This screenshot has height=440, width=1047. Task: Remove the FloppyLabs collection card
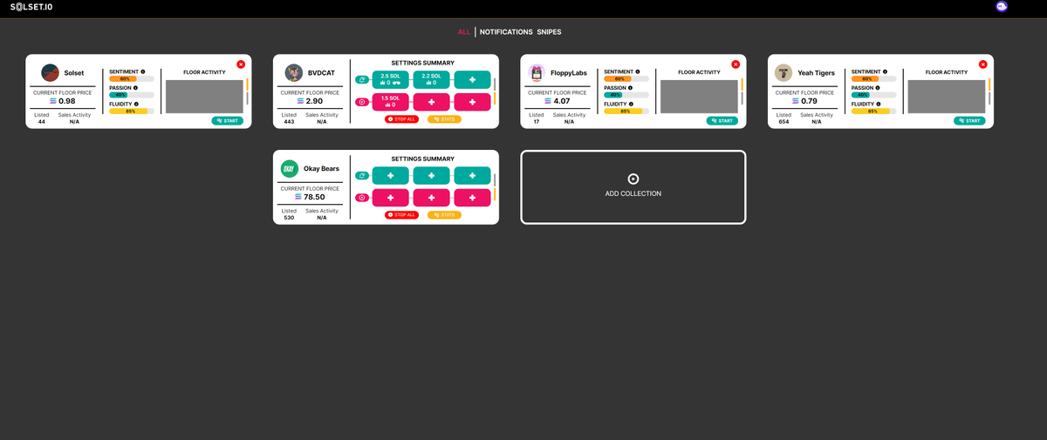pyautogui.click(x=736, y=64)
